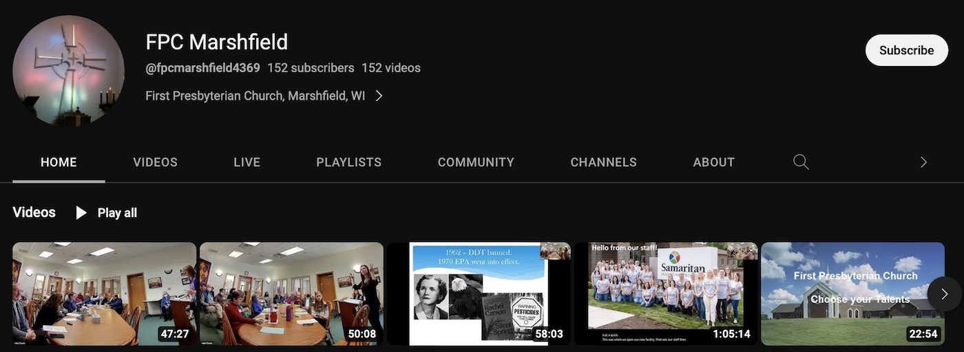
Task: View the COMMUNITY tab
Action: point(476,162)
